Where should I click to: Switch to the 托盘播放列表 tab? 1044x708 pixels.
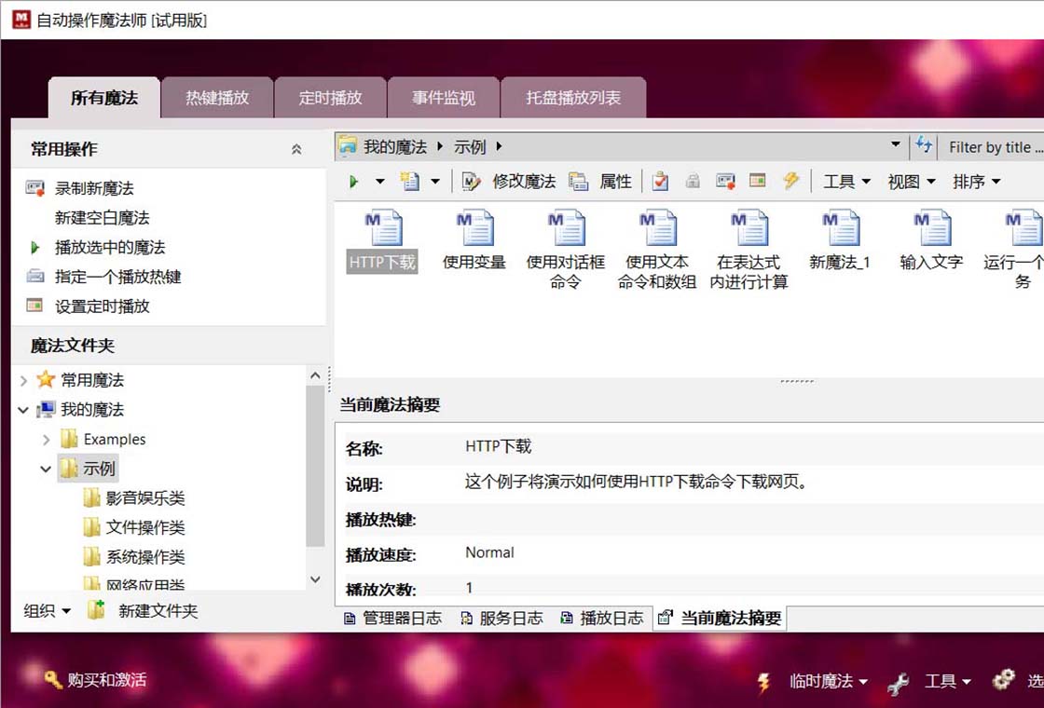click(573, 98)
